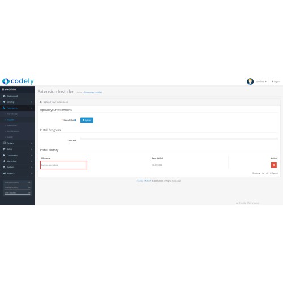This screenshot has width=283, height=283.
Task: Click the blue Upload button
Action: [x=87, y=120]
